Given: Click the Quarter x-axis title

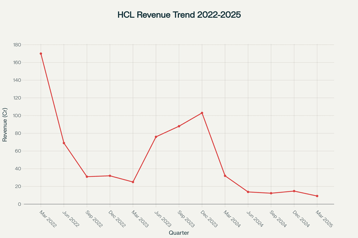Looking at the screenshot, I should (179, 233).
